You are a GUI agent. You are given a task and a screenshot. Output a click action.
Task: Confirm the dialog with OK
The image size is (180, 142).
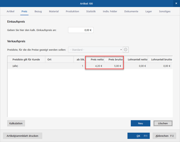tap(138, 136)
